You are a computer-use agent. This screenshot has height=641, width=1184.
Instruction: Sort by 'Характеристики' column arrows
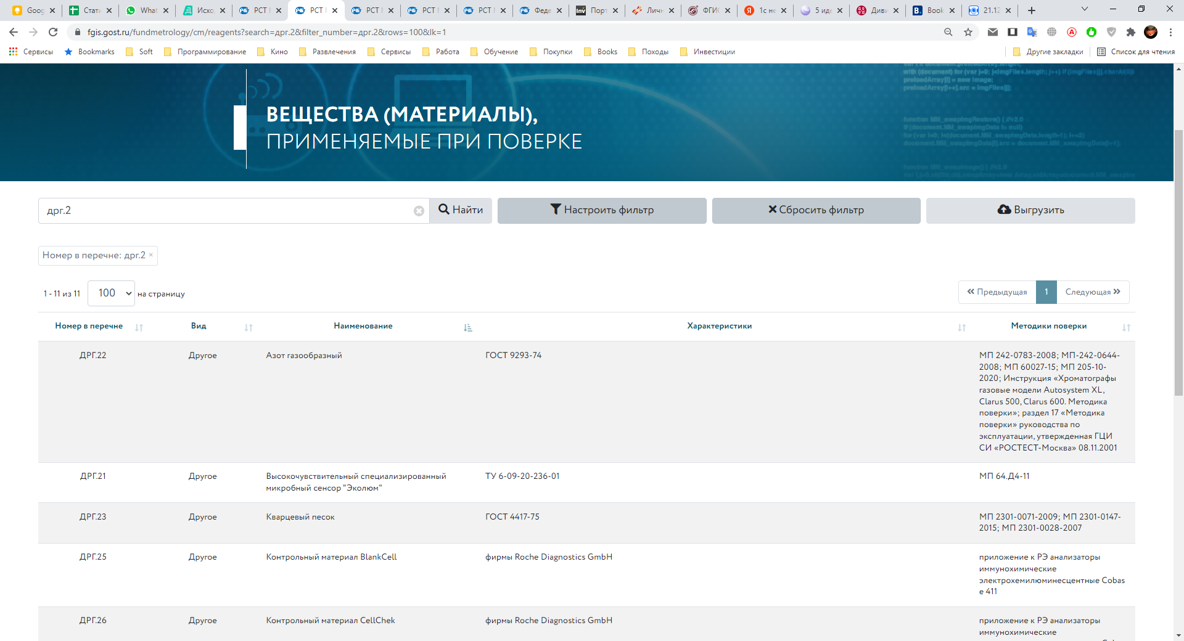[x=961, y=327]
